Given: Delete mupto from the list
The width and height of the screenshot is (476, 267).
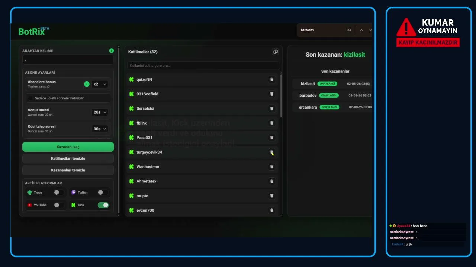Looking at the screenshot, I should [x=271, y=196].
